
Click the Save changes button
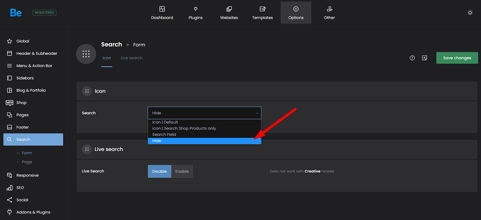(457, 58)
